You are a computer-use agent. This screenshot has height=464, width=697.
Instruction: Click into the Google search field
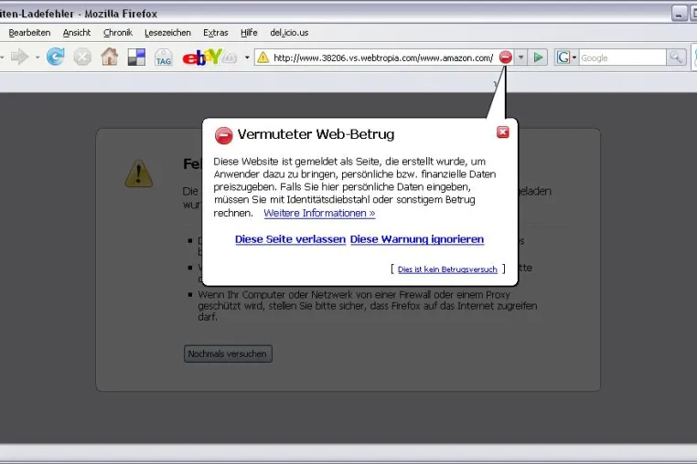(x=622, y=58)
